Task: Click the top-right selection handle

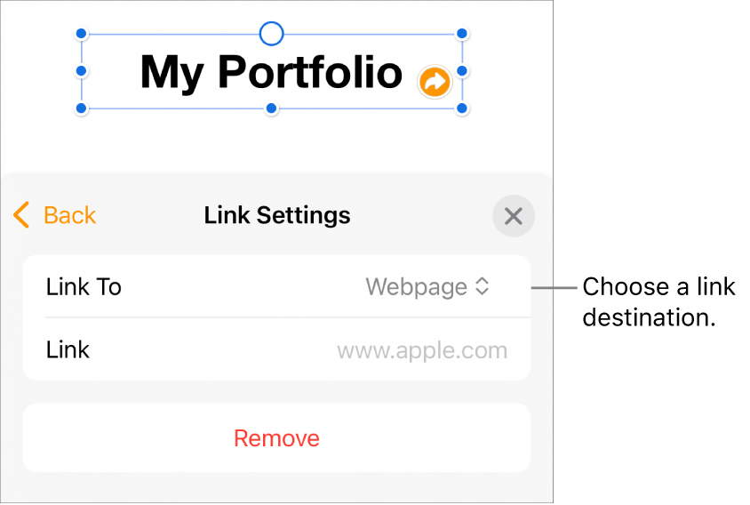Action: click(462, 35)
